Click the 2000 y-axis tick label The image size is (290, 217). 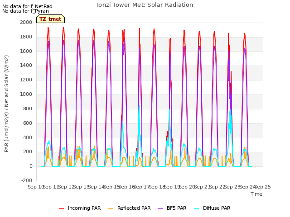(x=26, y=22)
